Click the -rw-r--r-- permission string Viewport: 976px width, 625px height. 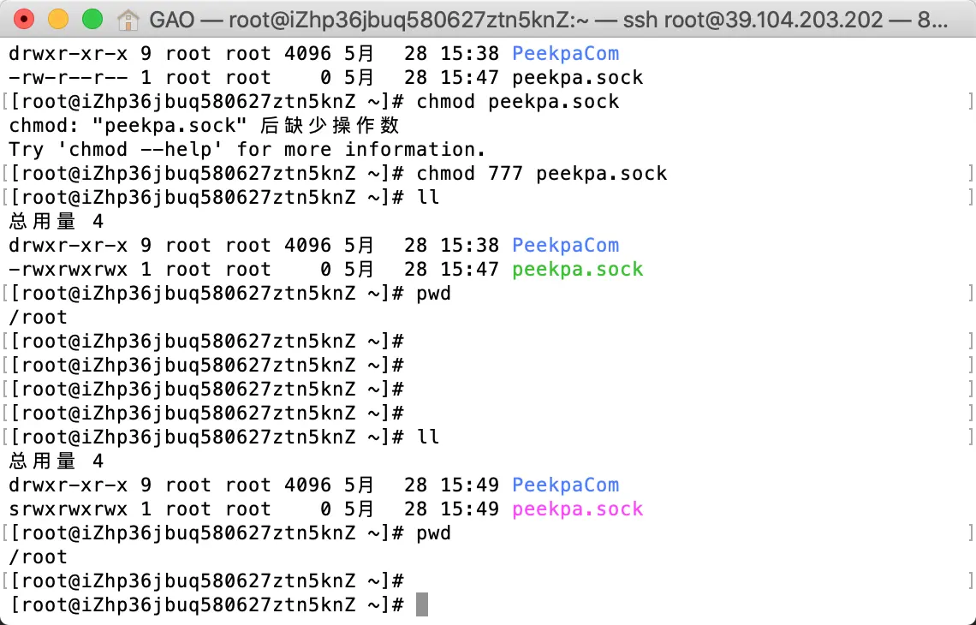tap(68, 77)
